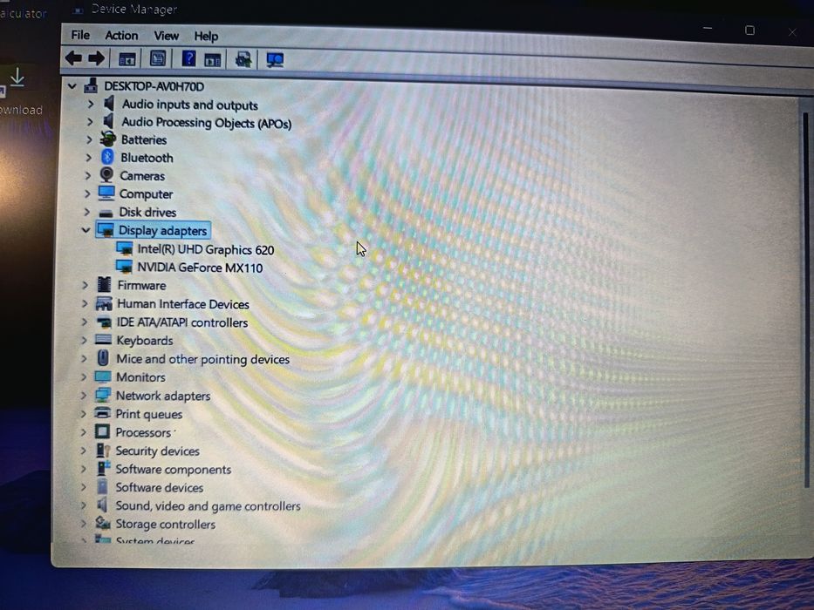The height and width of the screenshot is (610, 814).
Task: Click the mouse icon for pointing devices
Action: coord(103,358)
